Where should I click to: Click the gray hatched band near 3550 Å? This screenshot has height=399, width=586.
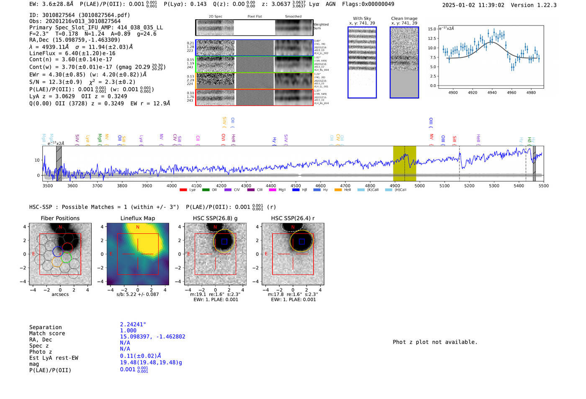(x=59, y=163)
